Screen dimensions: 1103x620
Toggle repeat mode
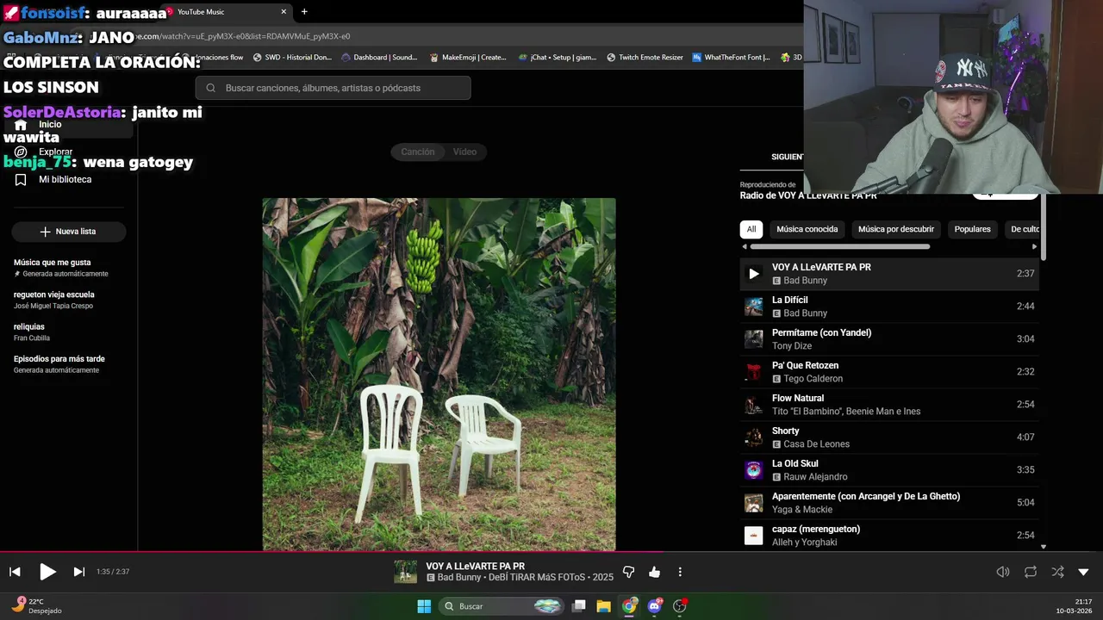click(x=1031, y=572)
